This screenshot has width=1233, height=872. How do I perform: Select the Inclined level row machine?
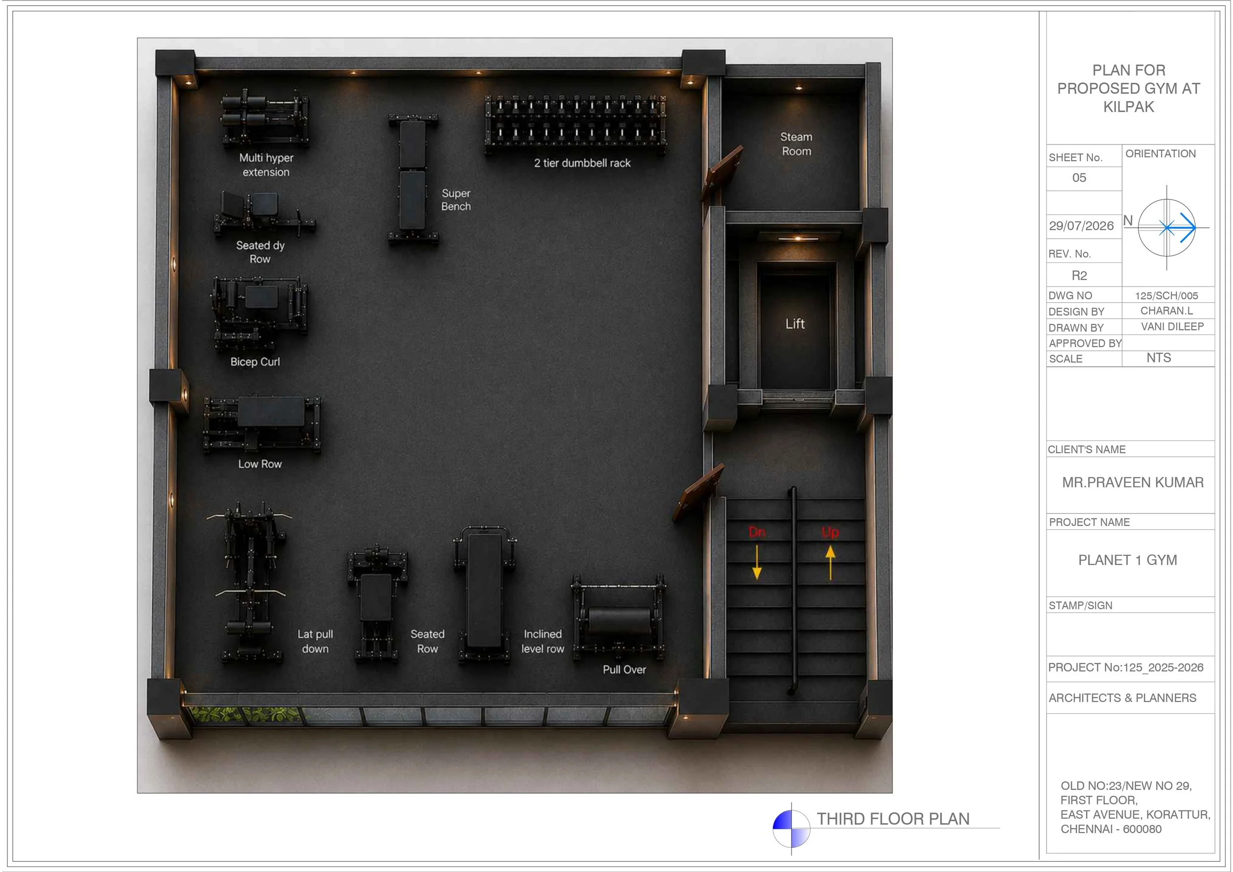484,594
